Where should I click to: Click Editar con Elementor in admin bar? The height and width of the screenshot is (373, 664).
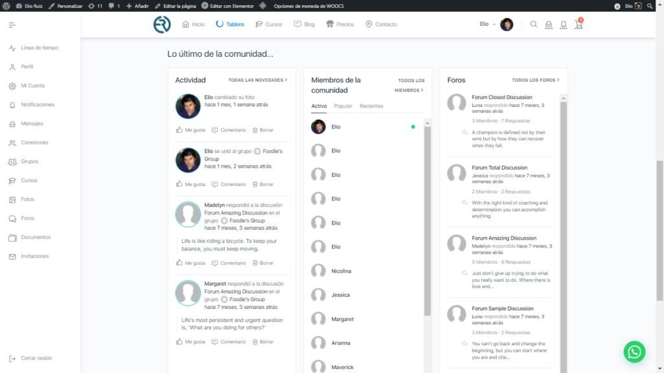pos(228,6)
